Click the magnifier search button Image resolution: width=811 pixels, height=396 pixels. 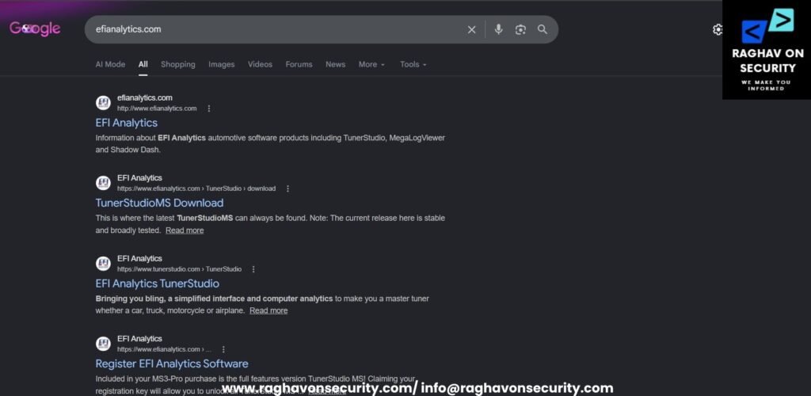542,29
